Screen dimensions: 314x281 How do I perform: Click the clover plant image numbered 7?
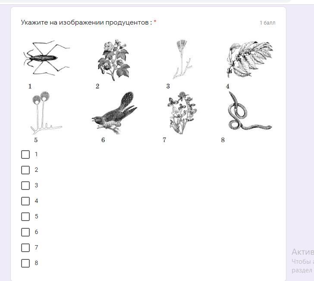click(182, 113)
